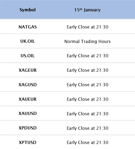The image size is (135, 149).
Task: Select the XPDUSD symbol cell
Action: point(28,128)
